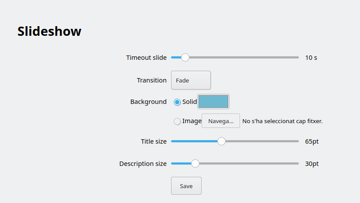
Task: Click the Save button
Action: [186, 186]
